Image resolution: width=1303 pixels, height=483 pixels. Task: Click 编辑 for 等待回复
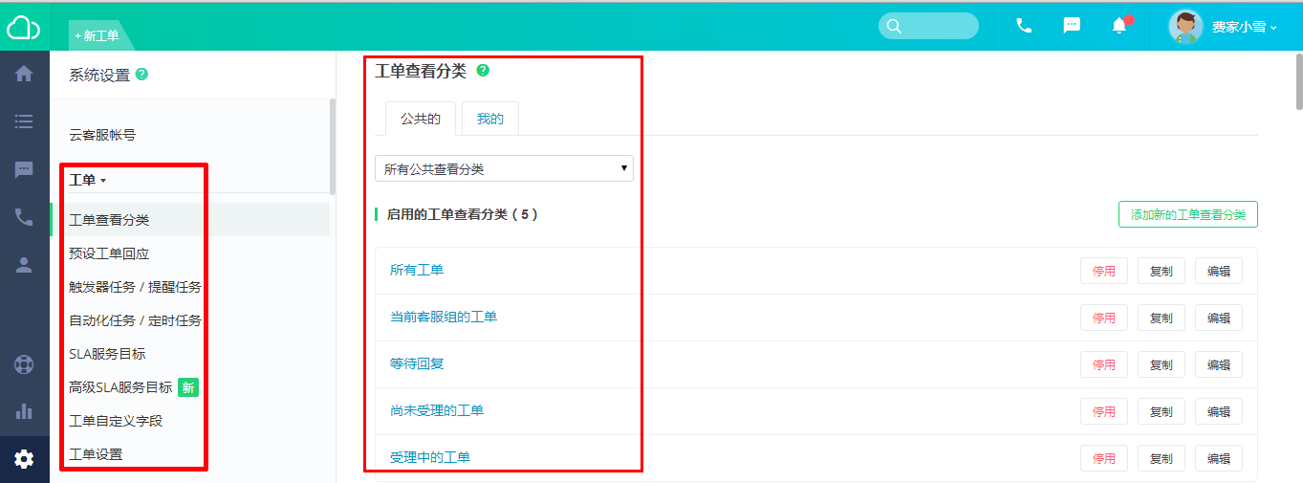coord(1219,364)
